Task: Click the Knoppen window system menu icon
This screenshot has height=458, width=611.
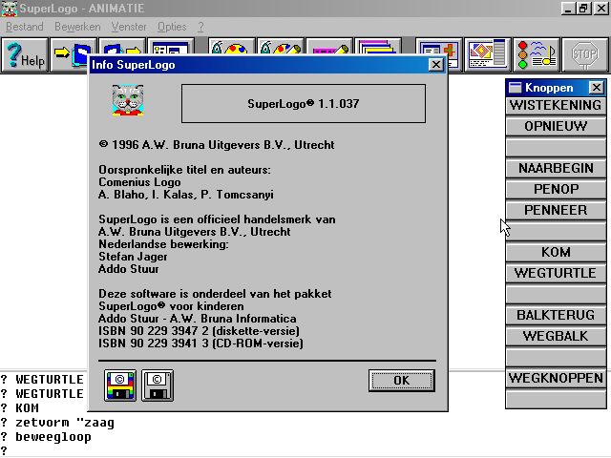Action: point(516,88)
